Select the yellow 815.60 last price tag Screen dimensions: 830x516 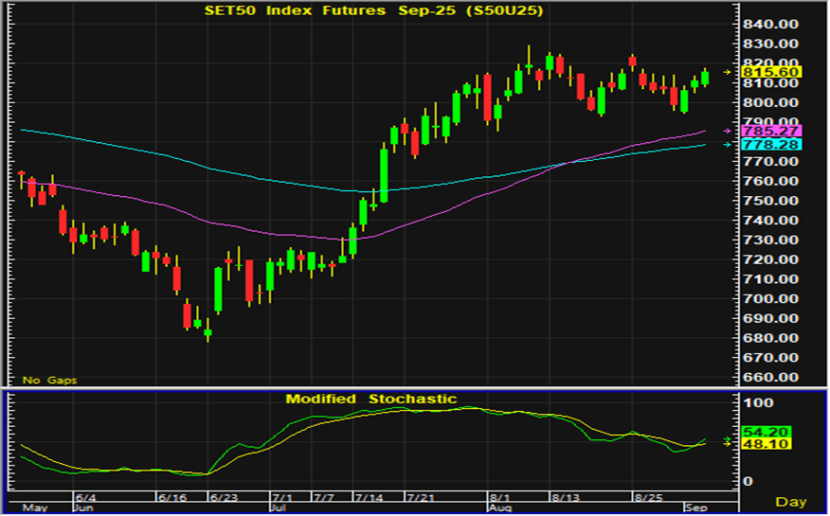point(772,72)
